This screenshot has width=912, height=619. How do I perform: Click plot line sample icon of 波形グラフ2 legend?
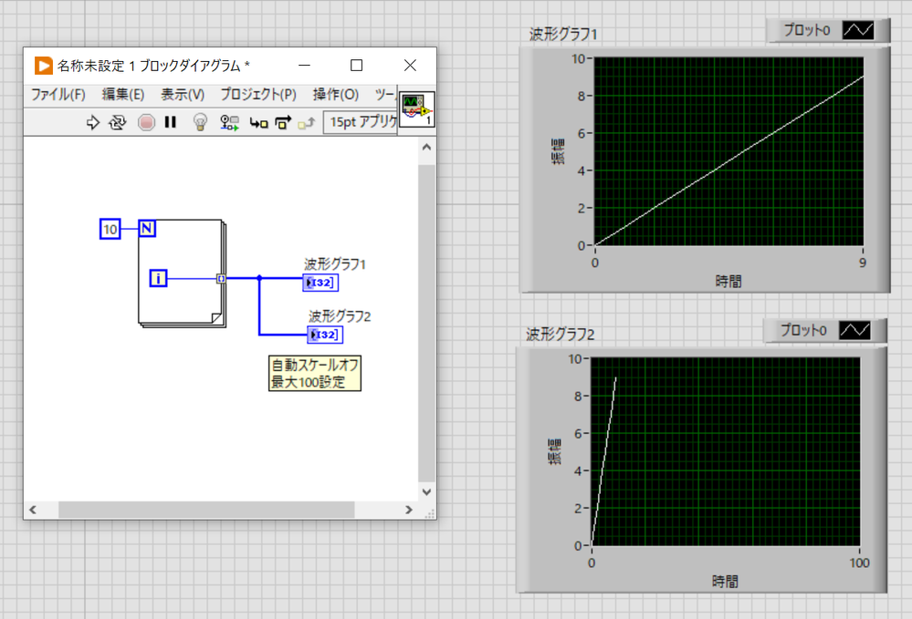pyautogui.click(x=854, y=330)
